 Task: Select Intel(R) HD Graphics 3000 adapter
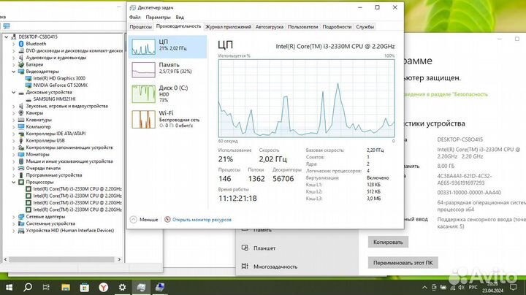click(59, 78)
